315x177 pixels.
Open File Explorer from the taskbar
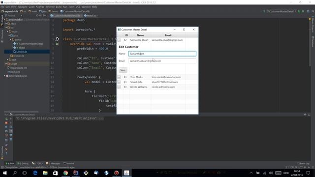45,173
